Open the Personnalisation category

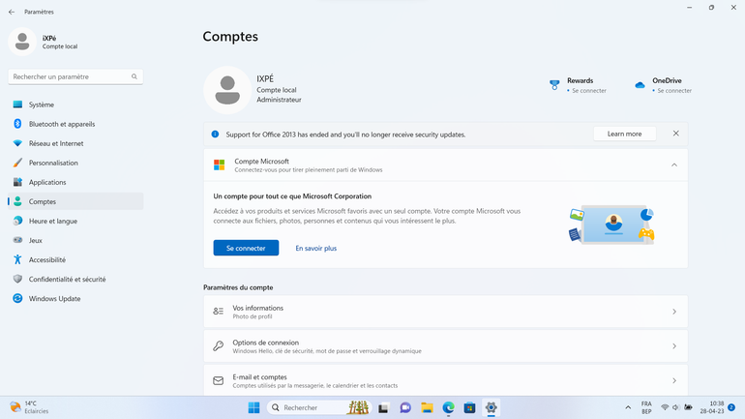pos(75,163)
